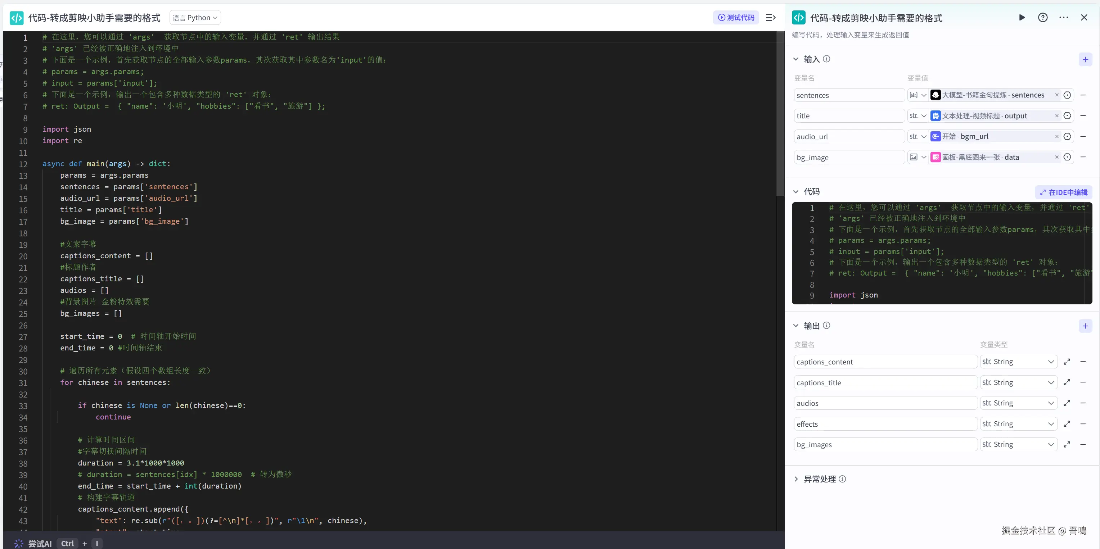
Task: Change the audios output type dropdown
Action: point(1018,403)
